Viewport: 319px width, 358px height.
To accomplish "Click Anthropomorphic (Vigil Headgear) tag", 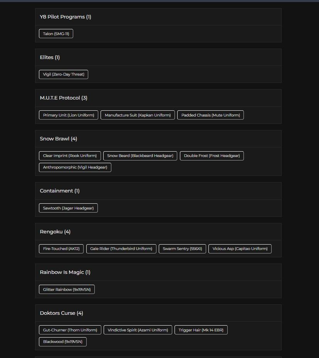I will (x=75, y=167).
